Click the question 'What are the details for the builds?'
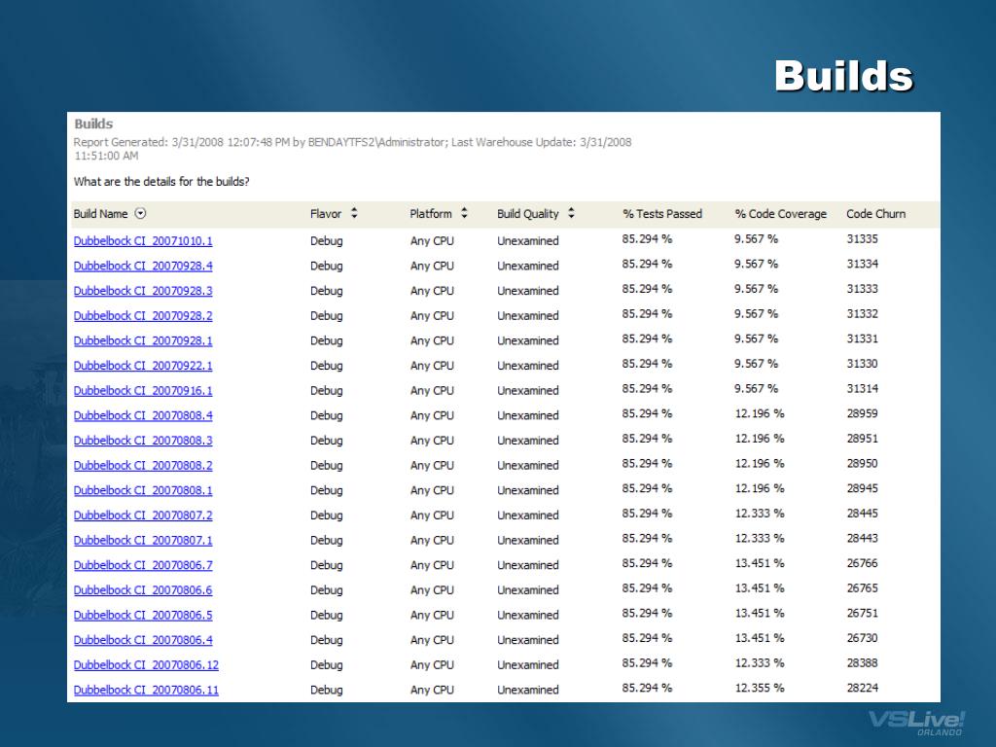Viewport: 996px width, 747px height. (161, 182)
